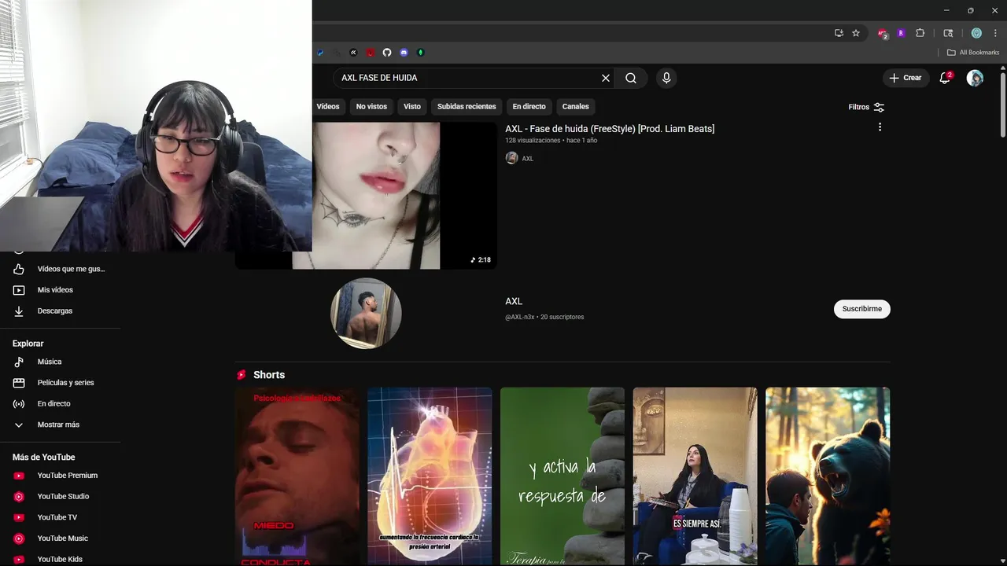Open the 'ES SIEMPRE ASÍ' short

695,476
